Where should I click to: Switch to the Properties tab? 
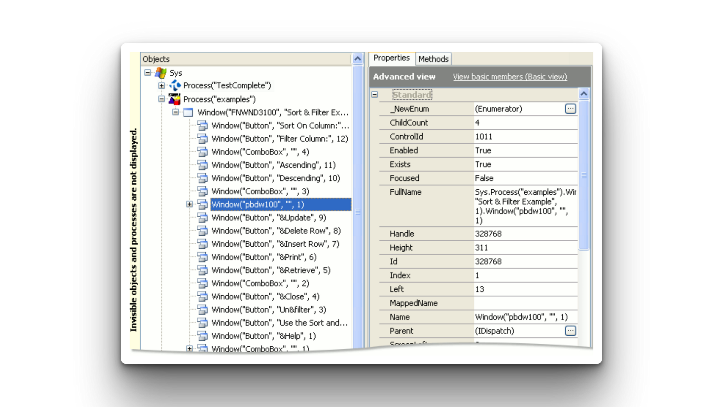[392, 58]
